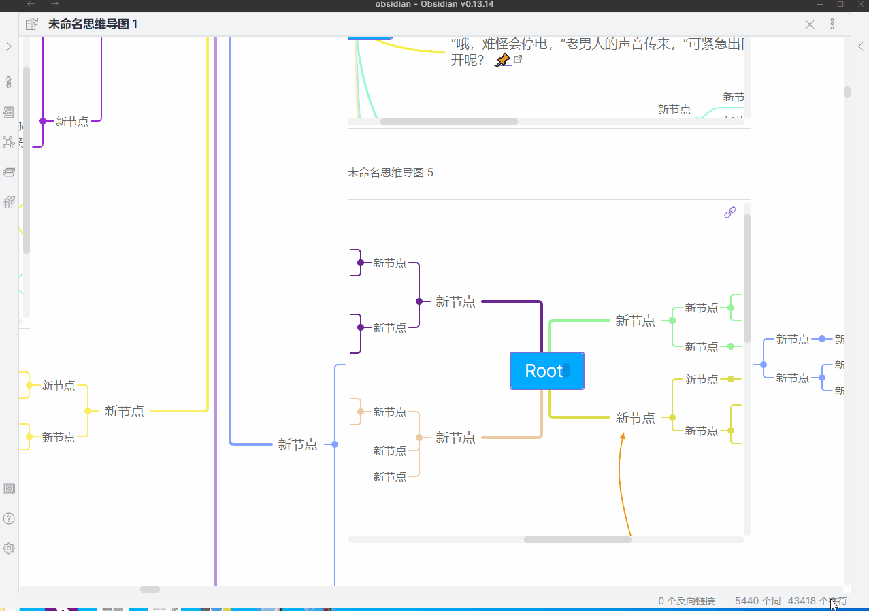This screenshot has height=611, width=869.
Task: Select the yellow-green 新节点 attached to Root
Action: [635, 418]
